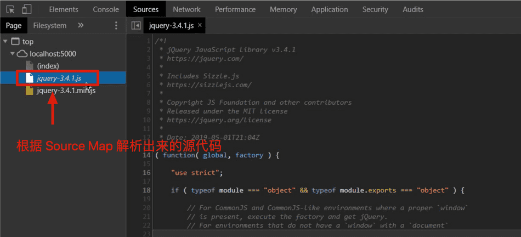This screenshot has height=237, width=521.
Task: Open the navigator three-dot options menu
Action: 116,25
